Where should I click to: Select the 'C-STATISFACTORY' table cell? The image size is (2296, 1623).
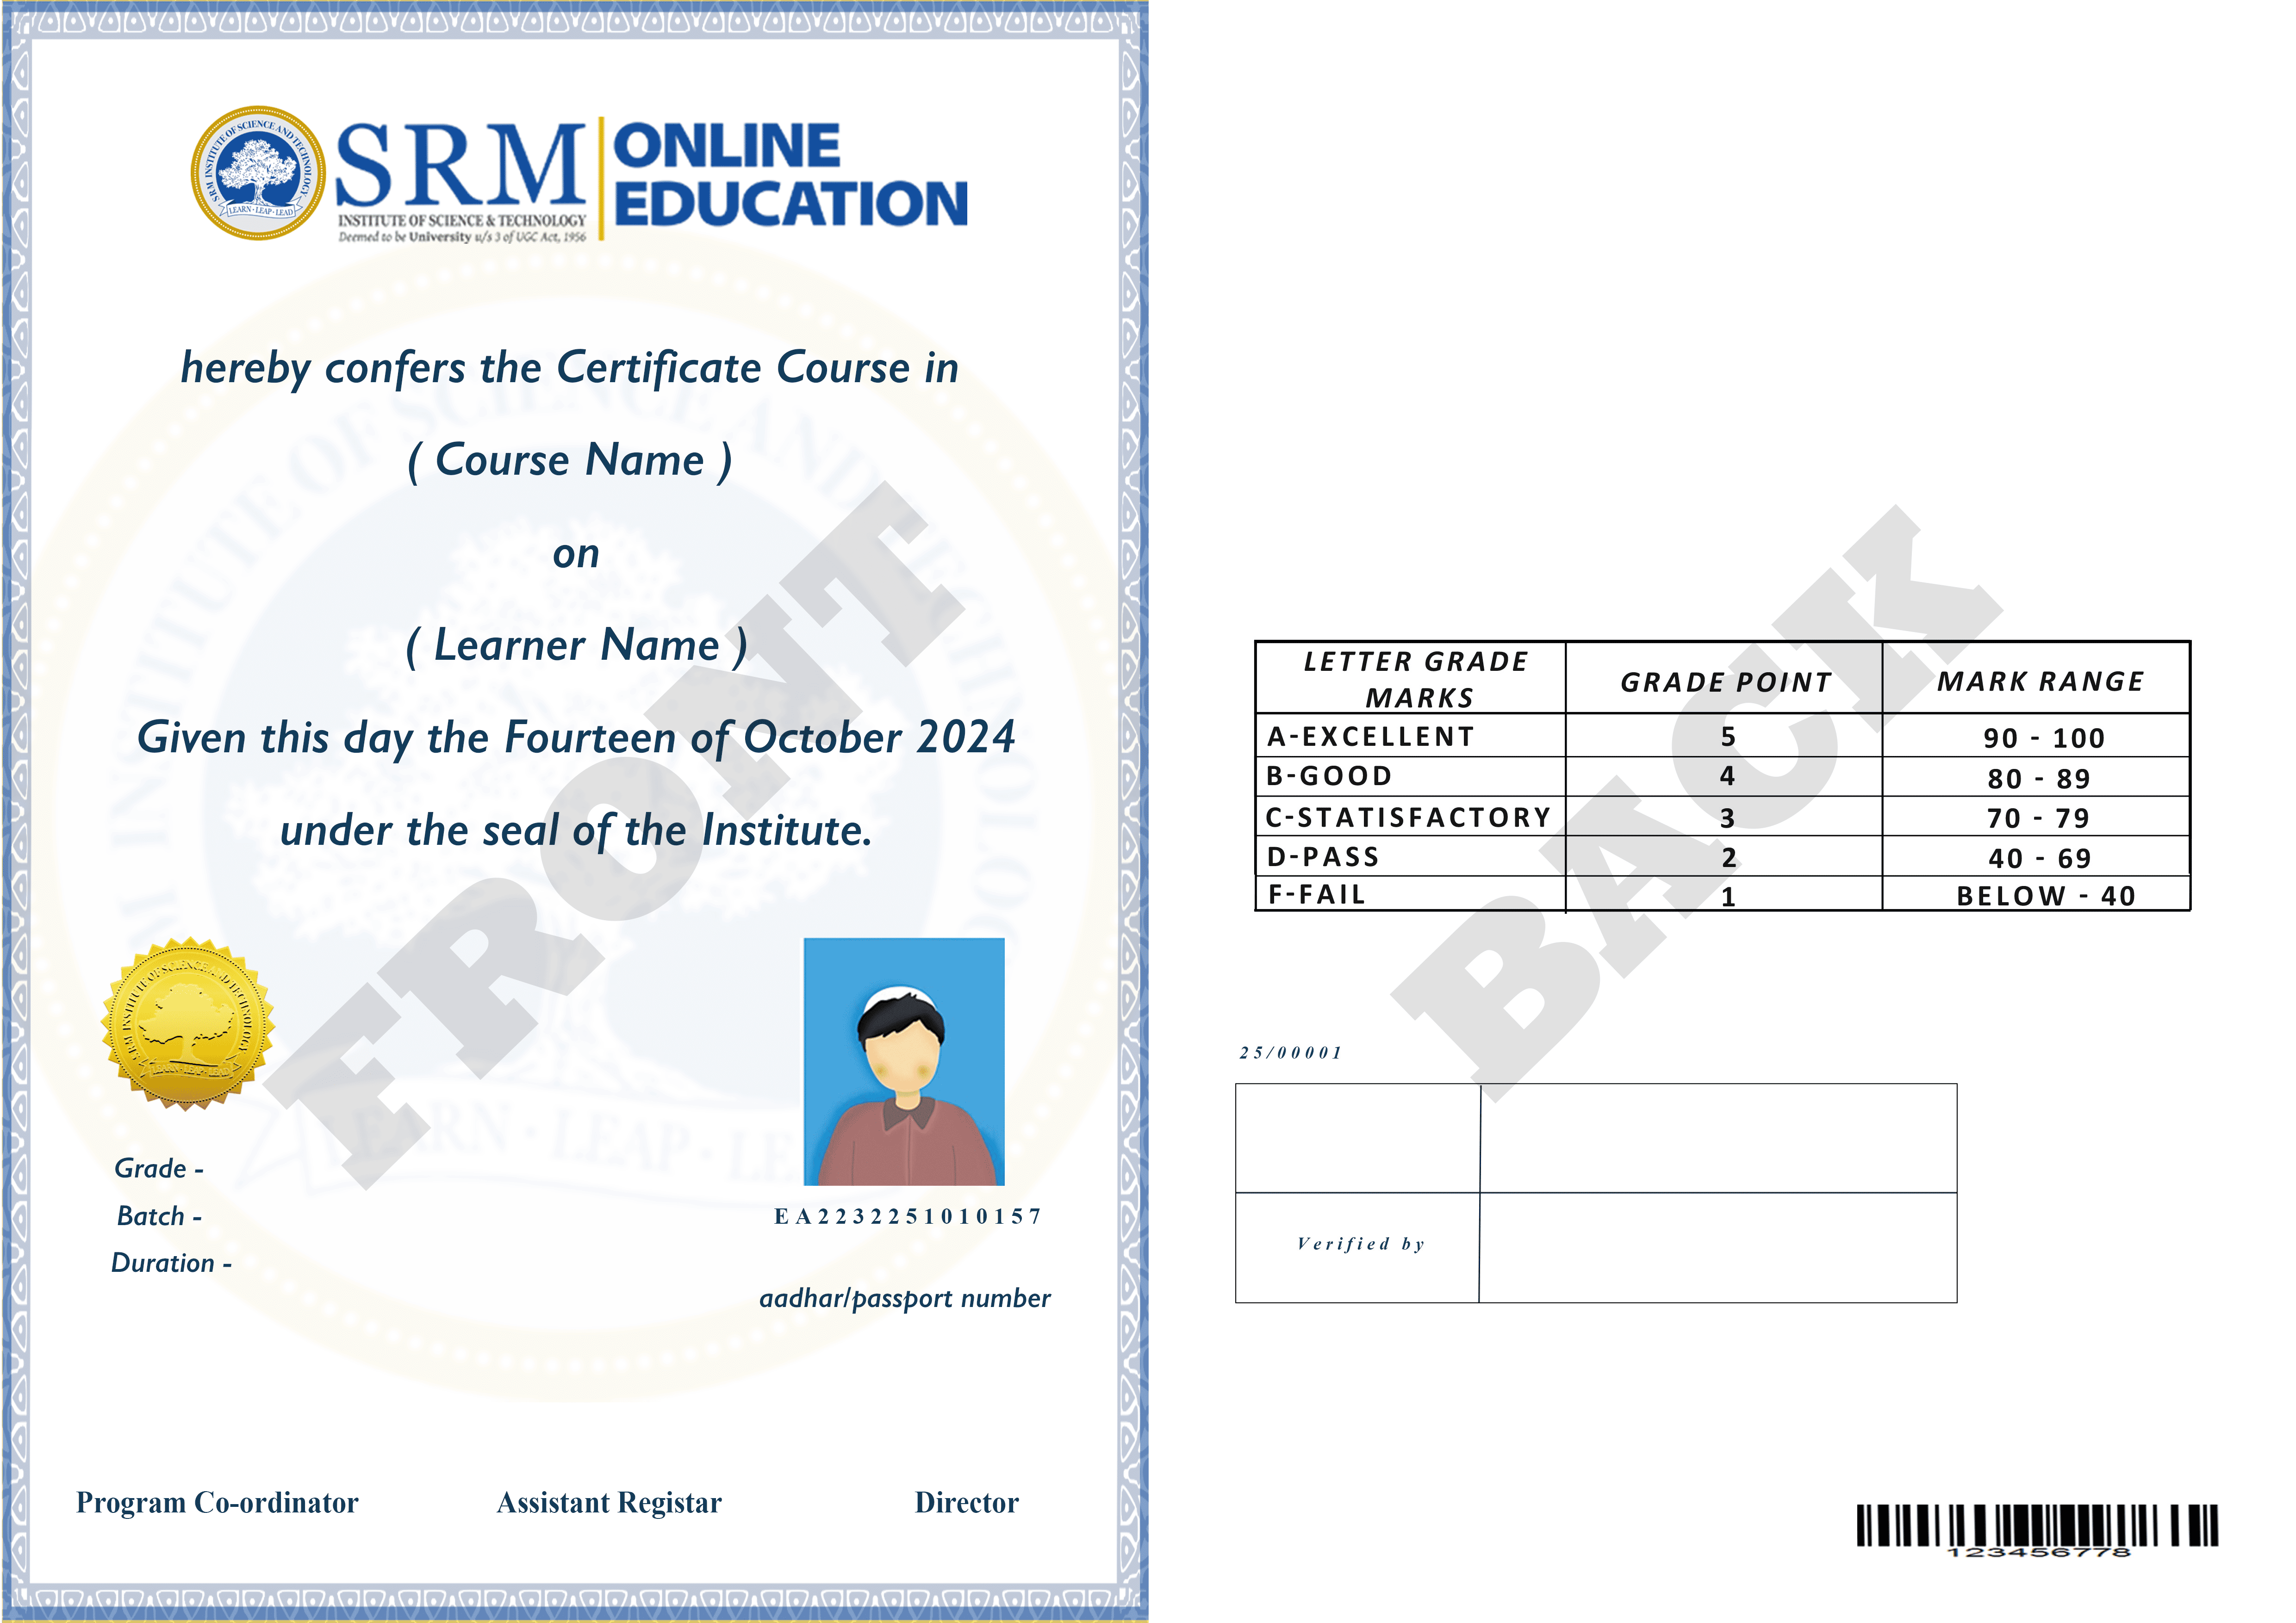1411,817
